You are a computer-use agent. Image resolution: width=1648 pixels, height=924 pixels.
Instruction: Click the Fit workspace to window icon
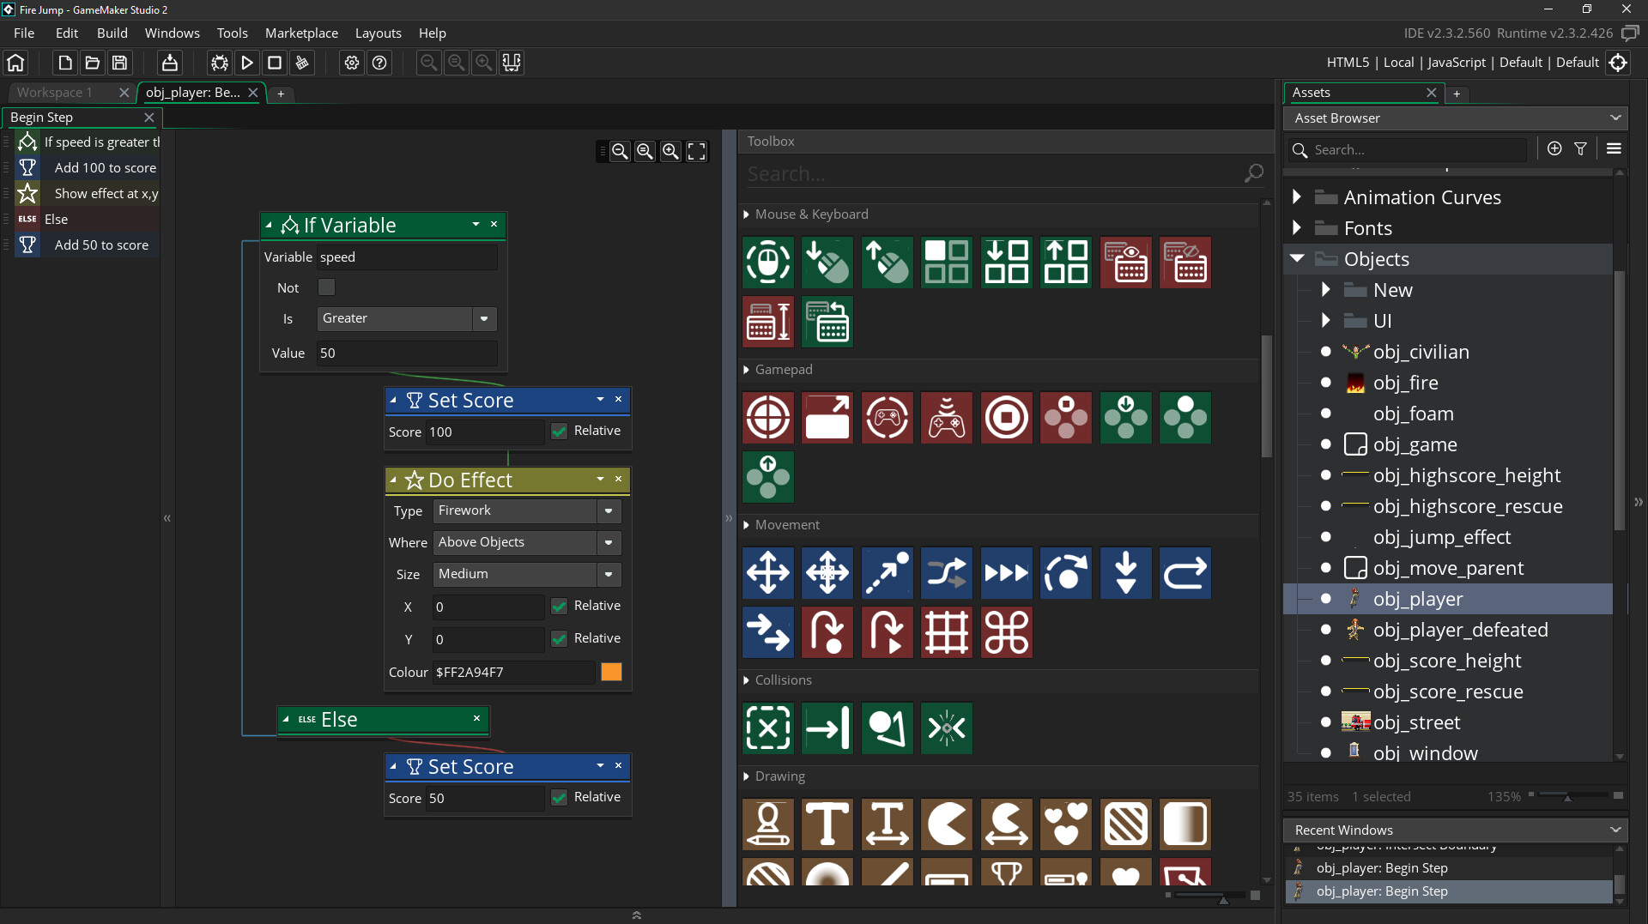[696, 151]
